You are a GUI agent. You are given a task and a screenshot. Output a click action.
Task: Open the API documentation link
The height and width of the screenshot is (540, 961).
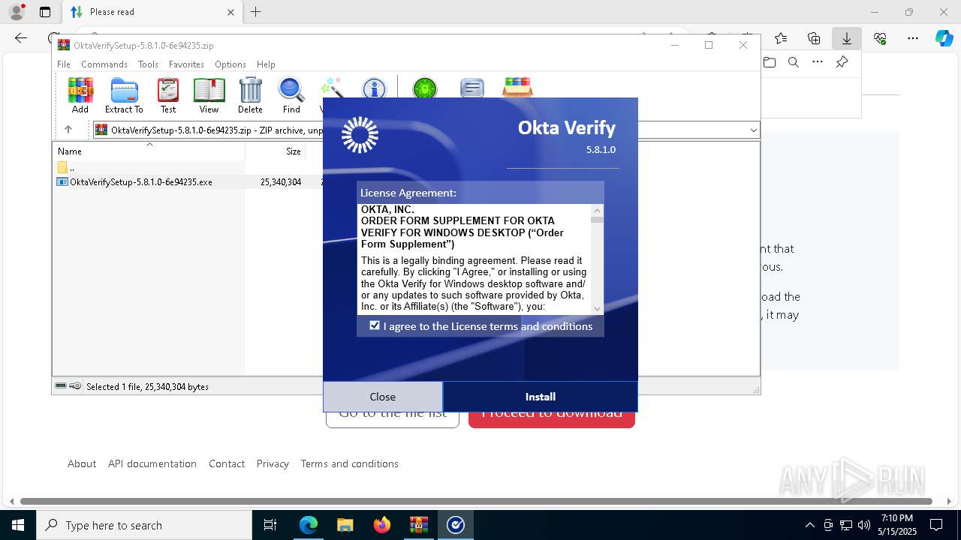point(152,463)
